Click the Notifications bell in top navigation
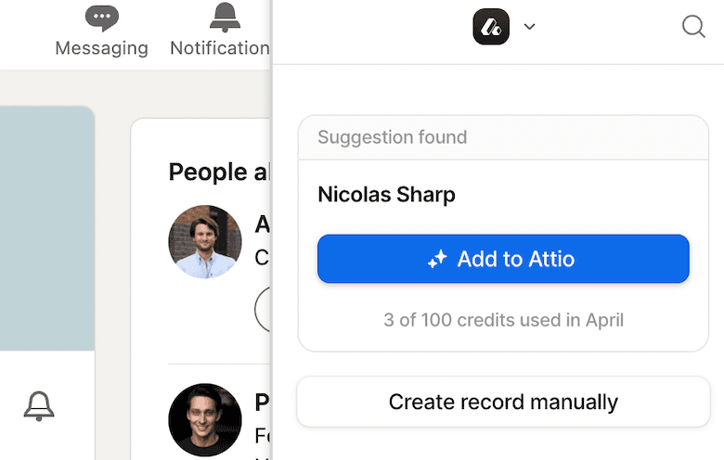Viewport: 724px width, 460px height. pos(224,17)
